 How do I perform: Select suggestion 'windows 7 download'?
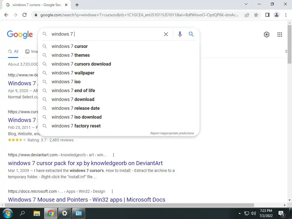pyautogui.click(x=119, y=100)
